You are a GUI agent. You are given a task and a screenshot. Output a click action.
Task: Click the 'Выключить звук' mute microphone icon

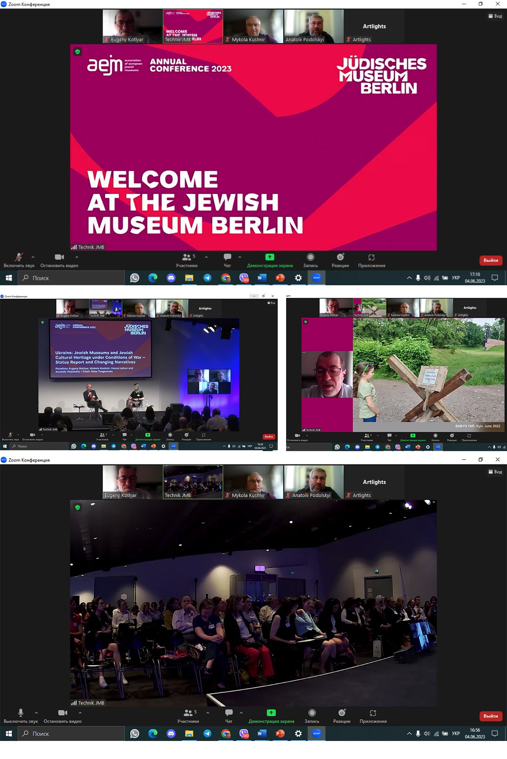coord(20,713)
